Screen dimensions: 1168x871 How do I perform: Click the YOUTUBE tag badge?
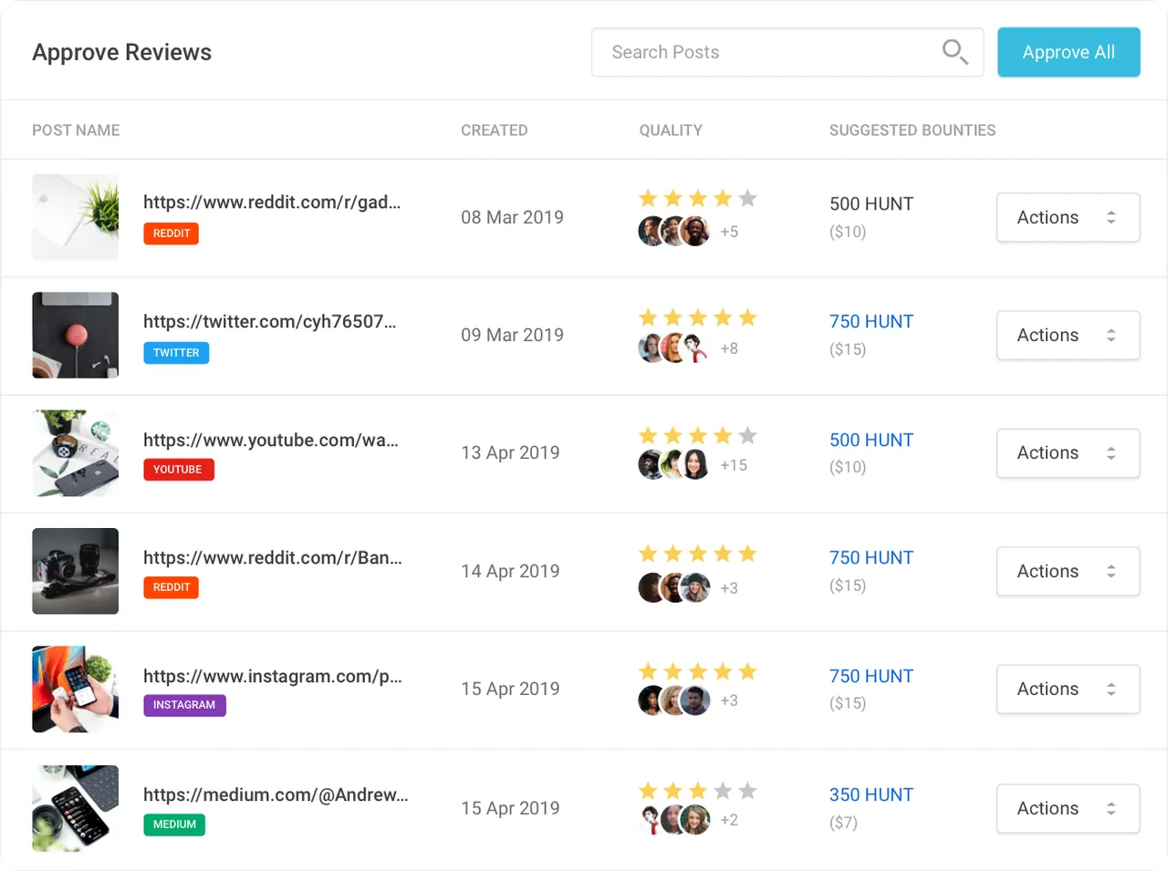pos(178,470)
